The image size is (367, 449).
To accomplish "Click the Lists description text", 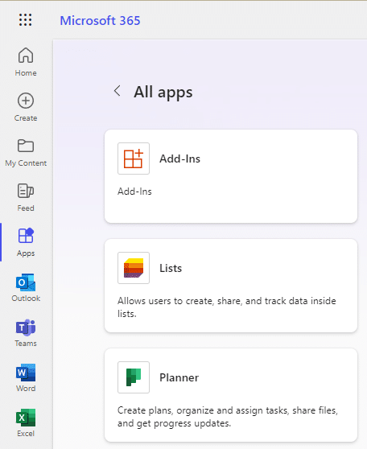I will 227,307.
